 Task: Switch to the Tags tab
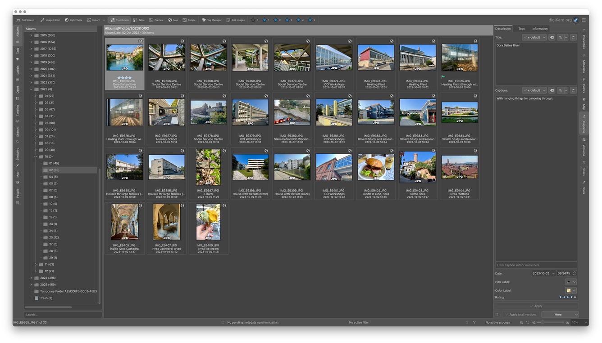521,29
